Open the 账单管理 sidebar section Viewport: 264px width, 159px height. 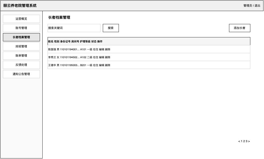tap(21, 56)
